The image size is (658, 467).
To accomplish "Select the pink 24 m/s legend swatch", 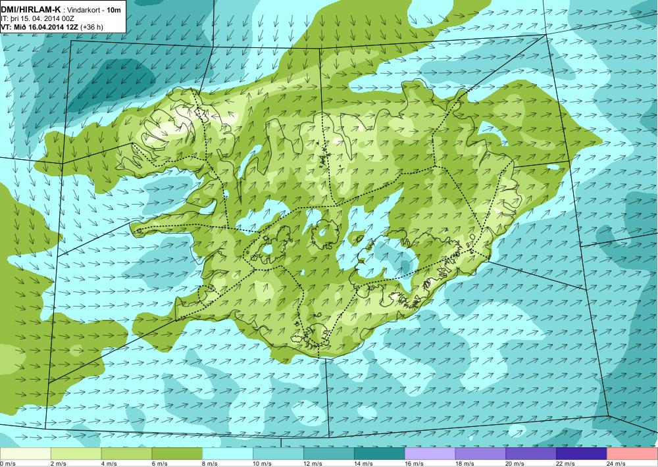I will pos(632,454).
